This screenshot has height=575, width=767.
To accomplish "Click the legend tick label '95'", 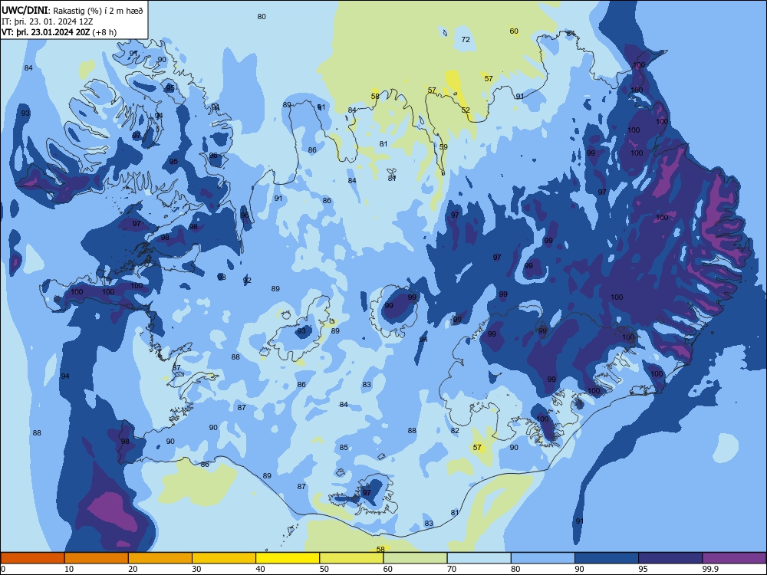I will click(x=643, y=569).
